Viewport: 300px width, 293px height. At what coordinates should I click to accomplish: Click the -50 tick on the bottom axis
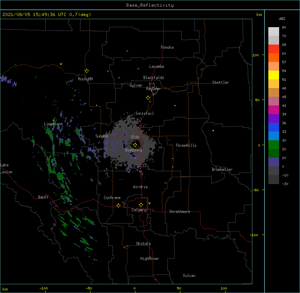tap(89, 288)
